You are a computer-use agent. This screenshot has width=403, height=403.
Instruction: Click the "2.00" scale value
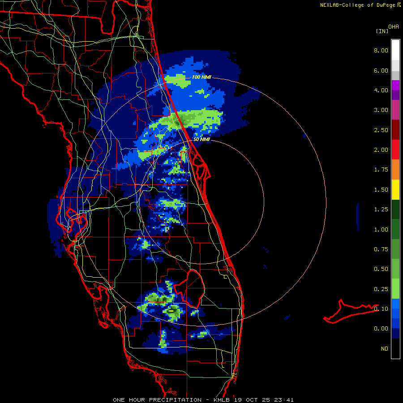[381, 150]
